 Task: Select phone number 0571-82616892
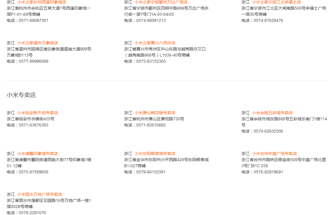pos(151,125)
